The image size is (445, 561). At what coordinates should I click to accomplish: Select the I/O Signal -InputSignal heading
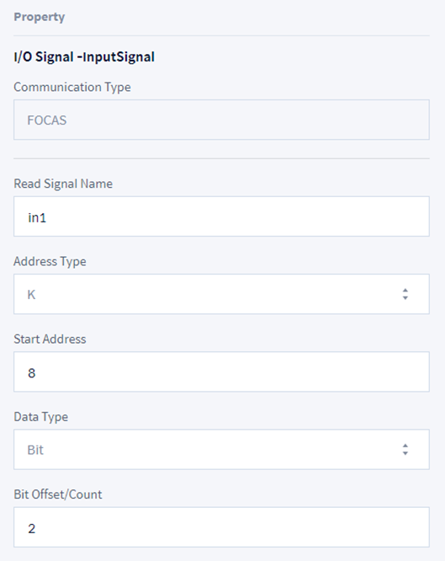[x=84, y=57]
